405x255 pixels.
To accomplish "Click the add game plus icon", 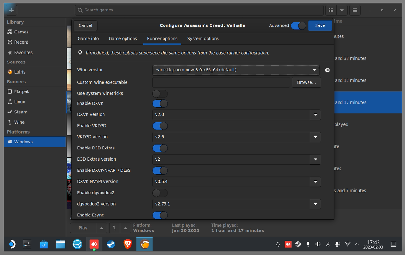I will pos(11,10).
